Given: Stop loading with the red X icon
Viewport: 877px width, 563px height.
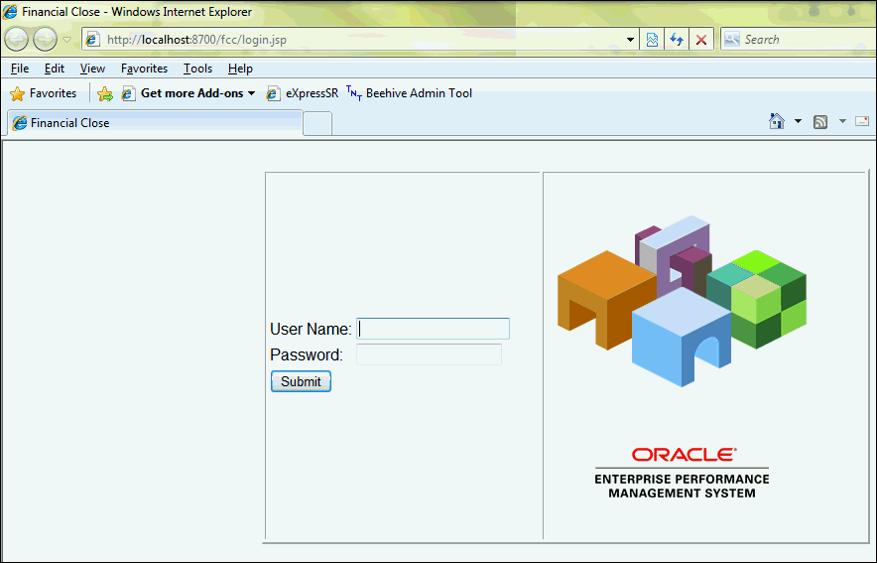Looking at the screenshot, I should (x=701, y=40).
